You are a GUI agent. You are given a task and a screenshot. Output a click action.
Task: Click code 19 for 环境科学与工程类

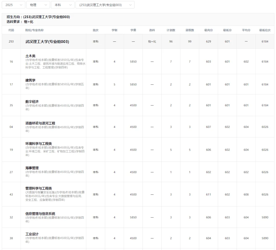(11, 150)
